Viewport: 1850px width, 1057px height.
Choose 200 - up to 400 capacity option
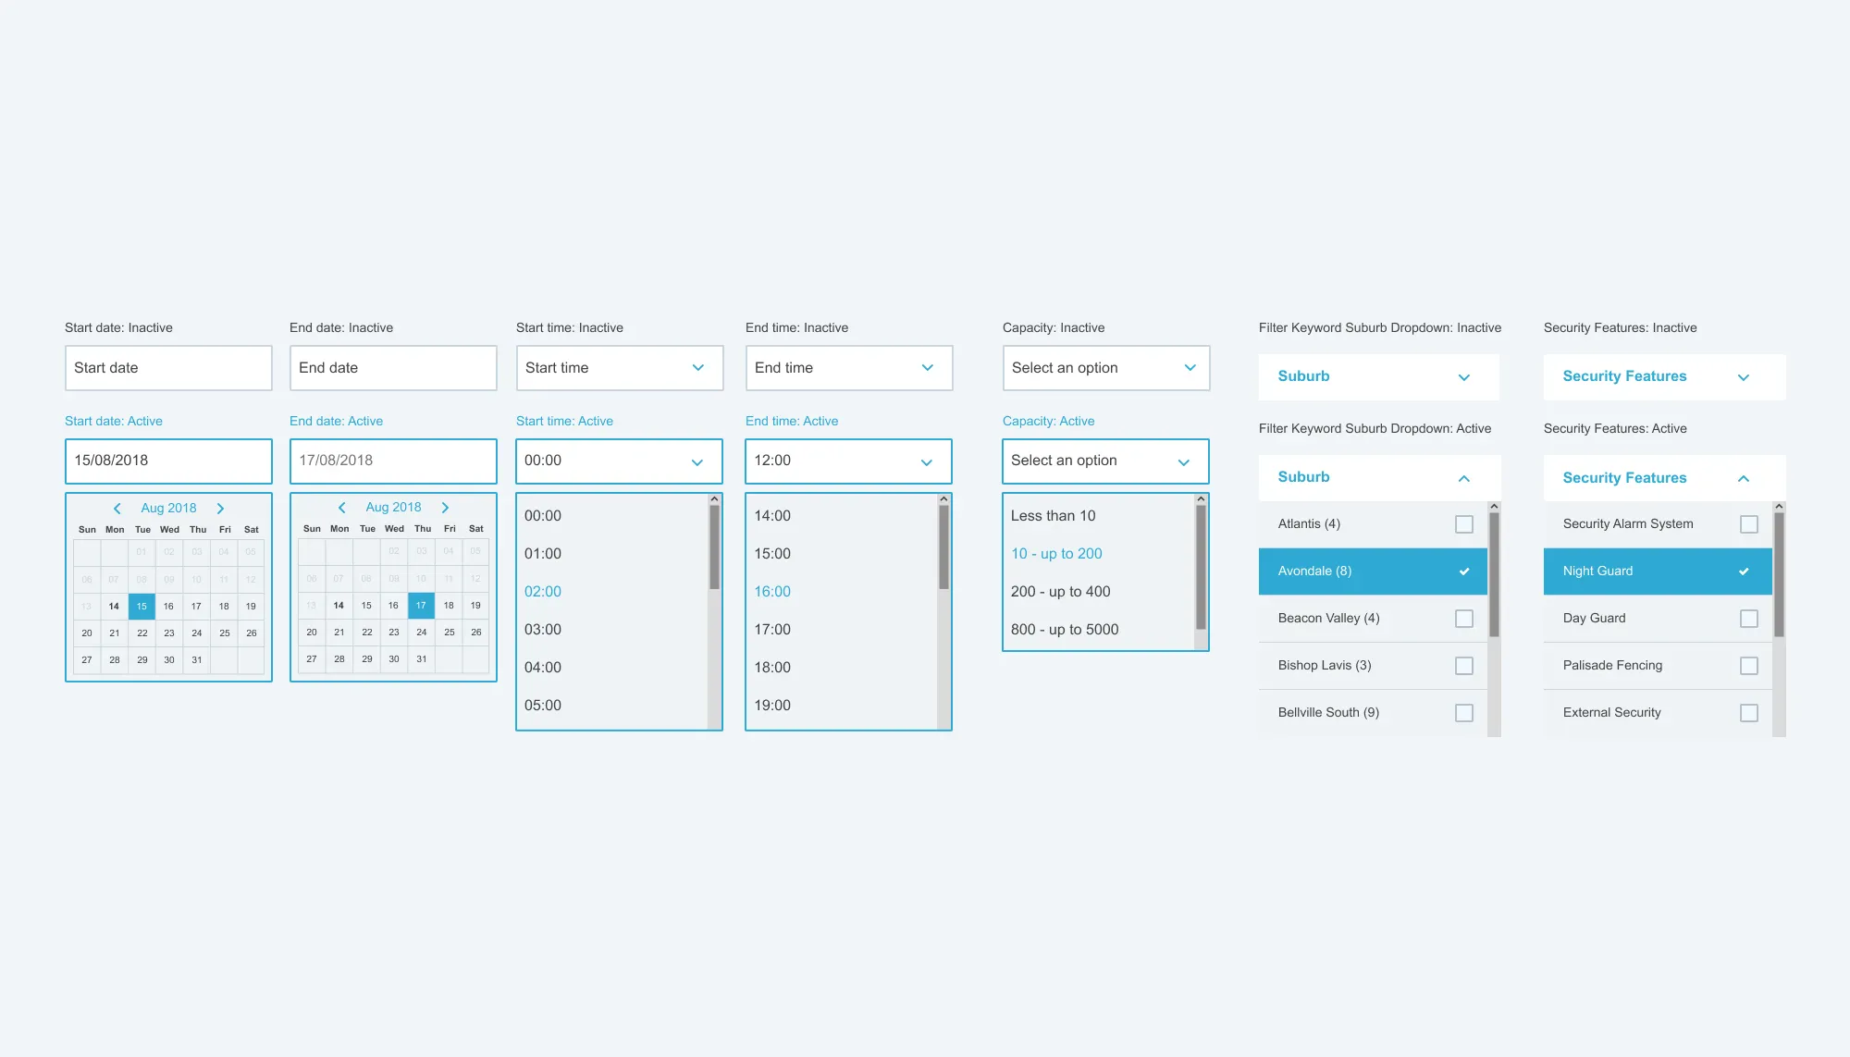(x=1060, y=592)
